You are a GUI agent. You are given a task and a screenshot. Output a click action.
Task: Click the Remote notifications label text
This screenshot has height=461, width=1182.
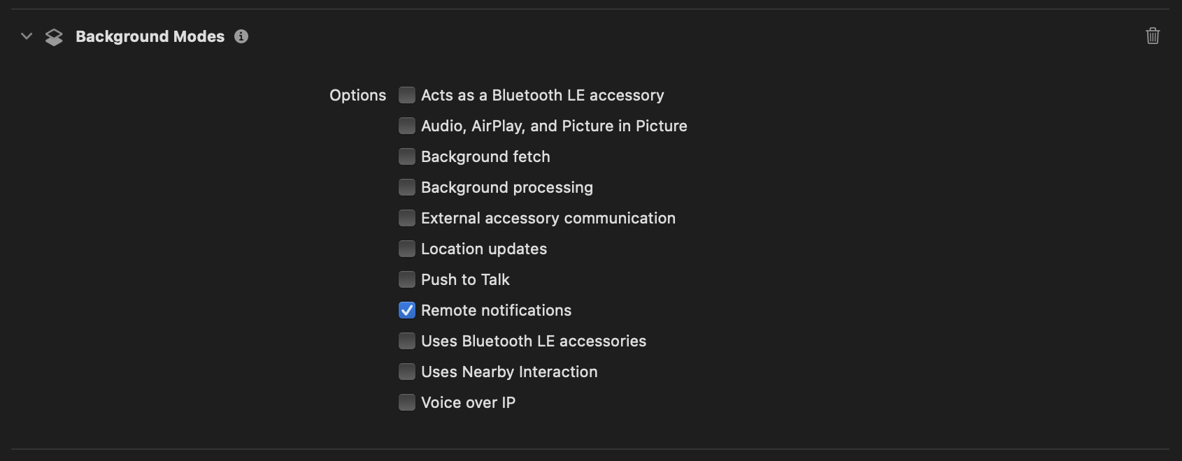[496, 310]
